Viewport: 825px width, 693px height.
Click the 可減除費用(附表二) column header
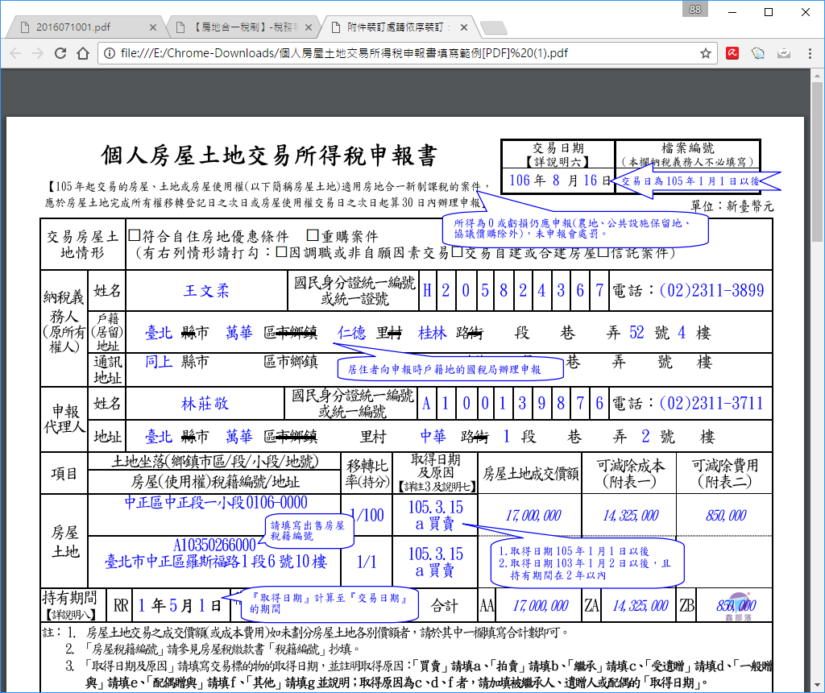click(724, 473)
